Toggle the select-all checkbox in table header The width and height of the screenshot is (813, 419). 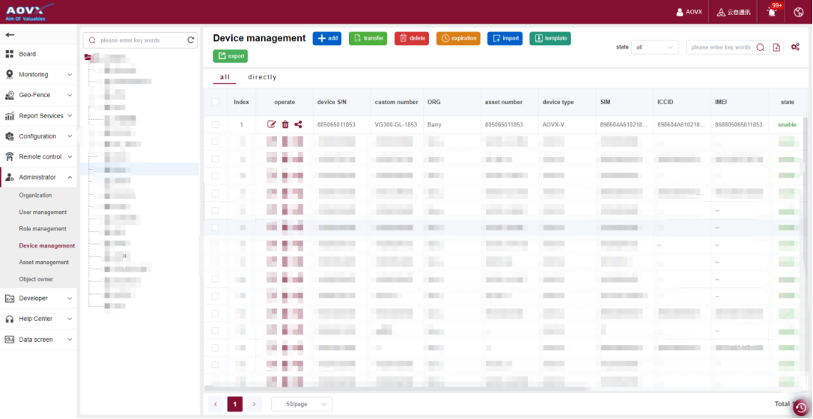click(215, 102)
